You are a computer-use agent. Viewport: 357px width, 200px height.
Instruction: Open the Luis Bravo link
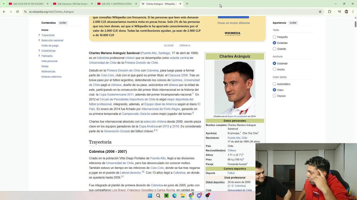pyautogui.click(x=119, y=190)
